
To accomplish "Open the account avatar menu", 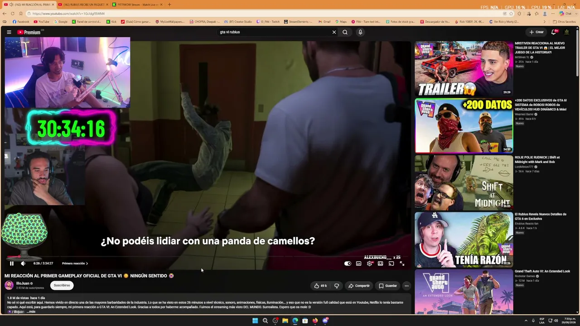I will (x=566, y=32).
